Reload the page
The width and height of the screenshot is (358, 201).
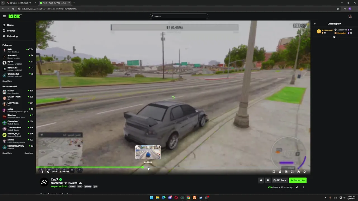pyautogui.click(x=13, y=9)
